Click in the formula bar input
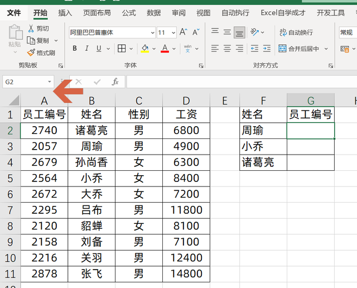 coord(242,81)
